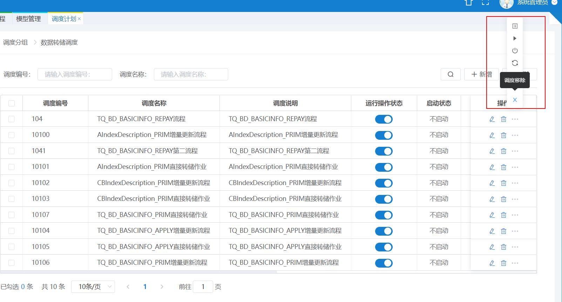The image size is (562, 302).
Task: Select the 调度计划 tab
Action: pos(64,19)
